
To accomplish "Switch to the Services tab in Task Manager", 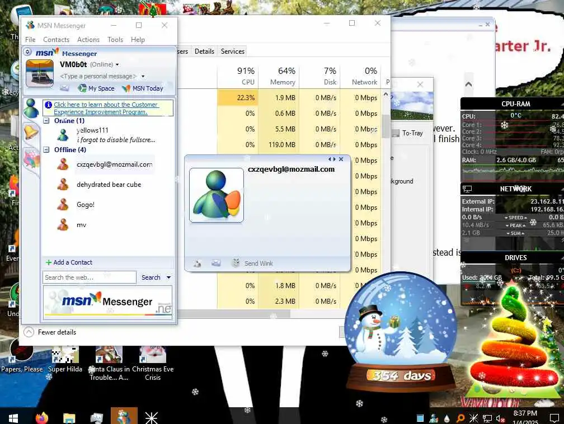I will coord(233,51).
